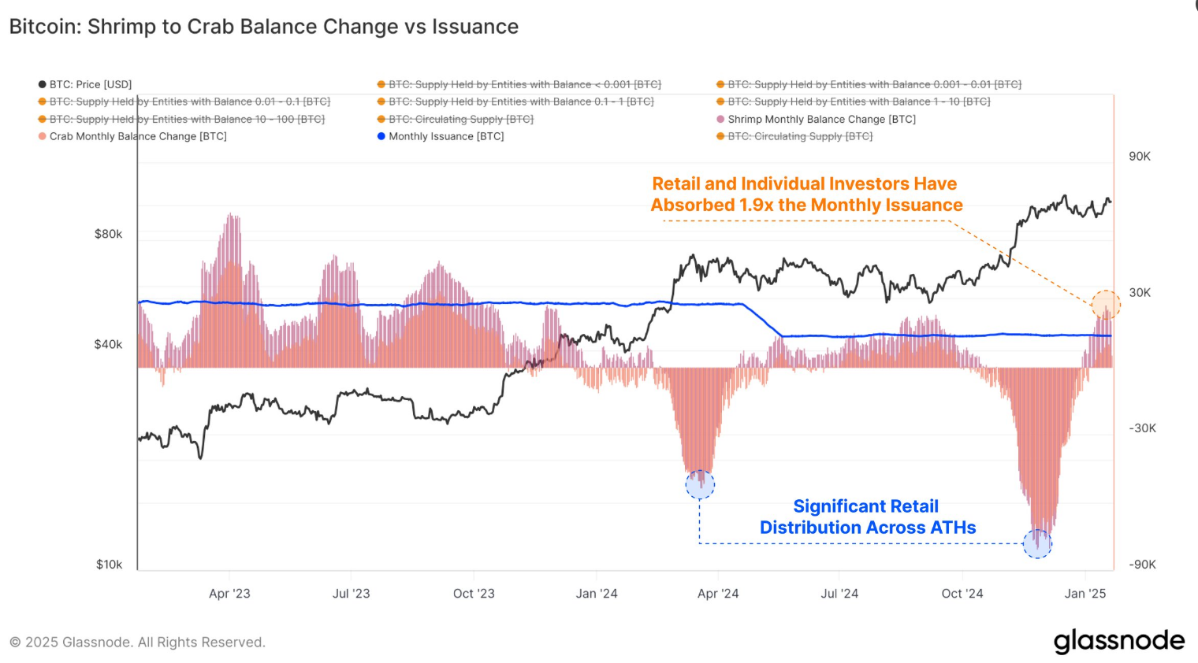Click the blue circle marker at April 2024 trough
This screenshot has height=663, width=1198.
(x=700, y=484)
